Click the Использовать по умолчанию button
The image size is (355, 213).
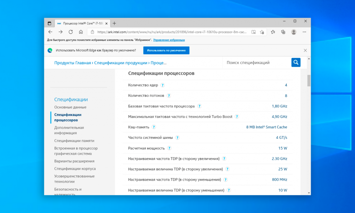[166, 50]
